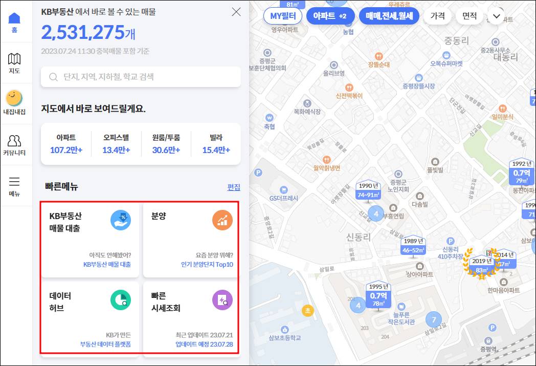Focus the 단지, 지역, 지하철, 학교 검색 field
The image size is (536, 366).
coord(141,77)
